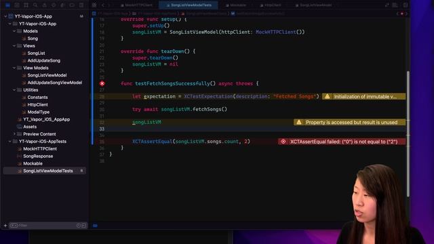Screen dimensions: 434x244
Task: Enable code review arrows icon
Action: (x=387, y=5)
